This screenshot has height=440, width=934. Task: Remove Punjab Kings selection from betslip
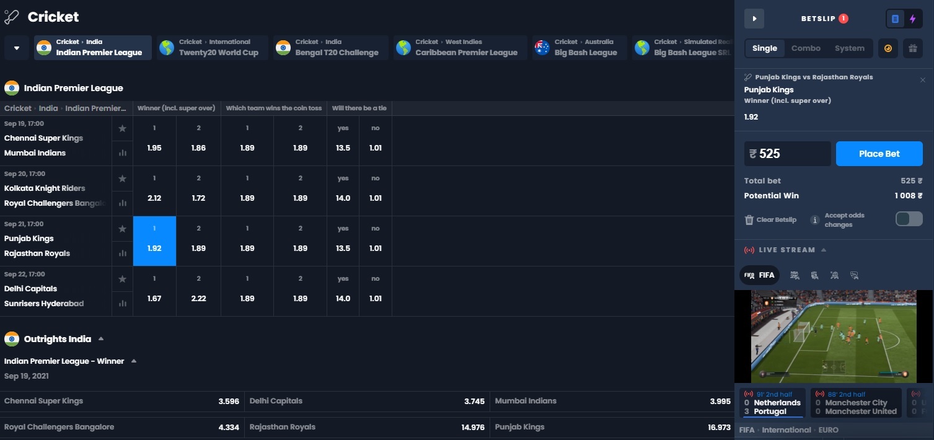coord(922,80)
